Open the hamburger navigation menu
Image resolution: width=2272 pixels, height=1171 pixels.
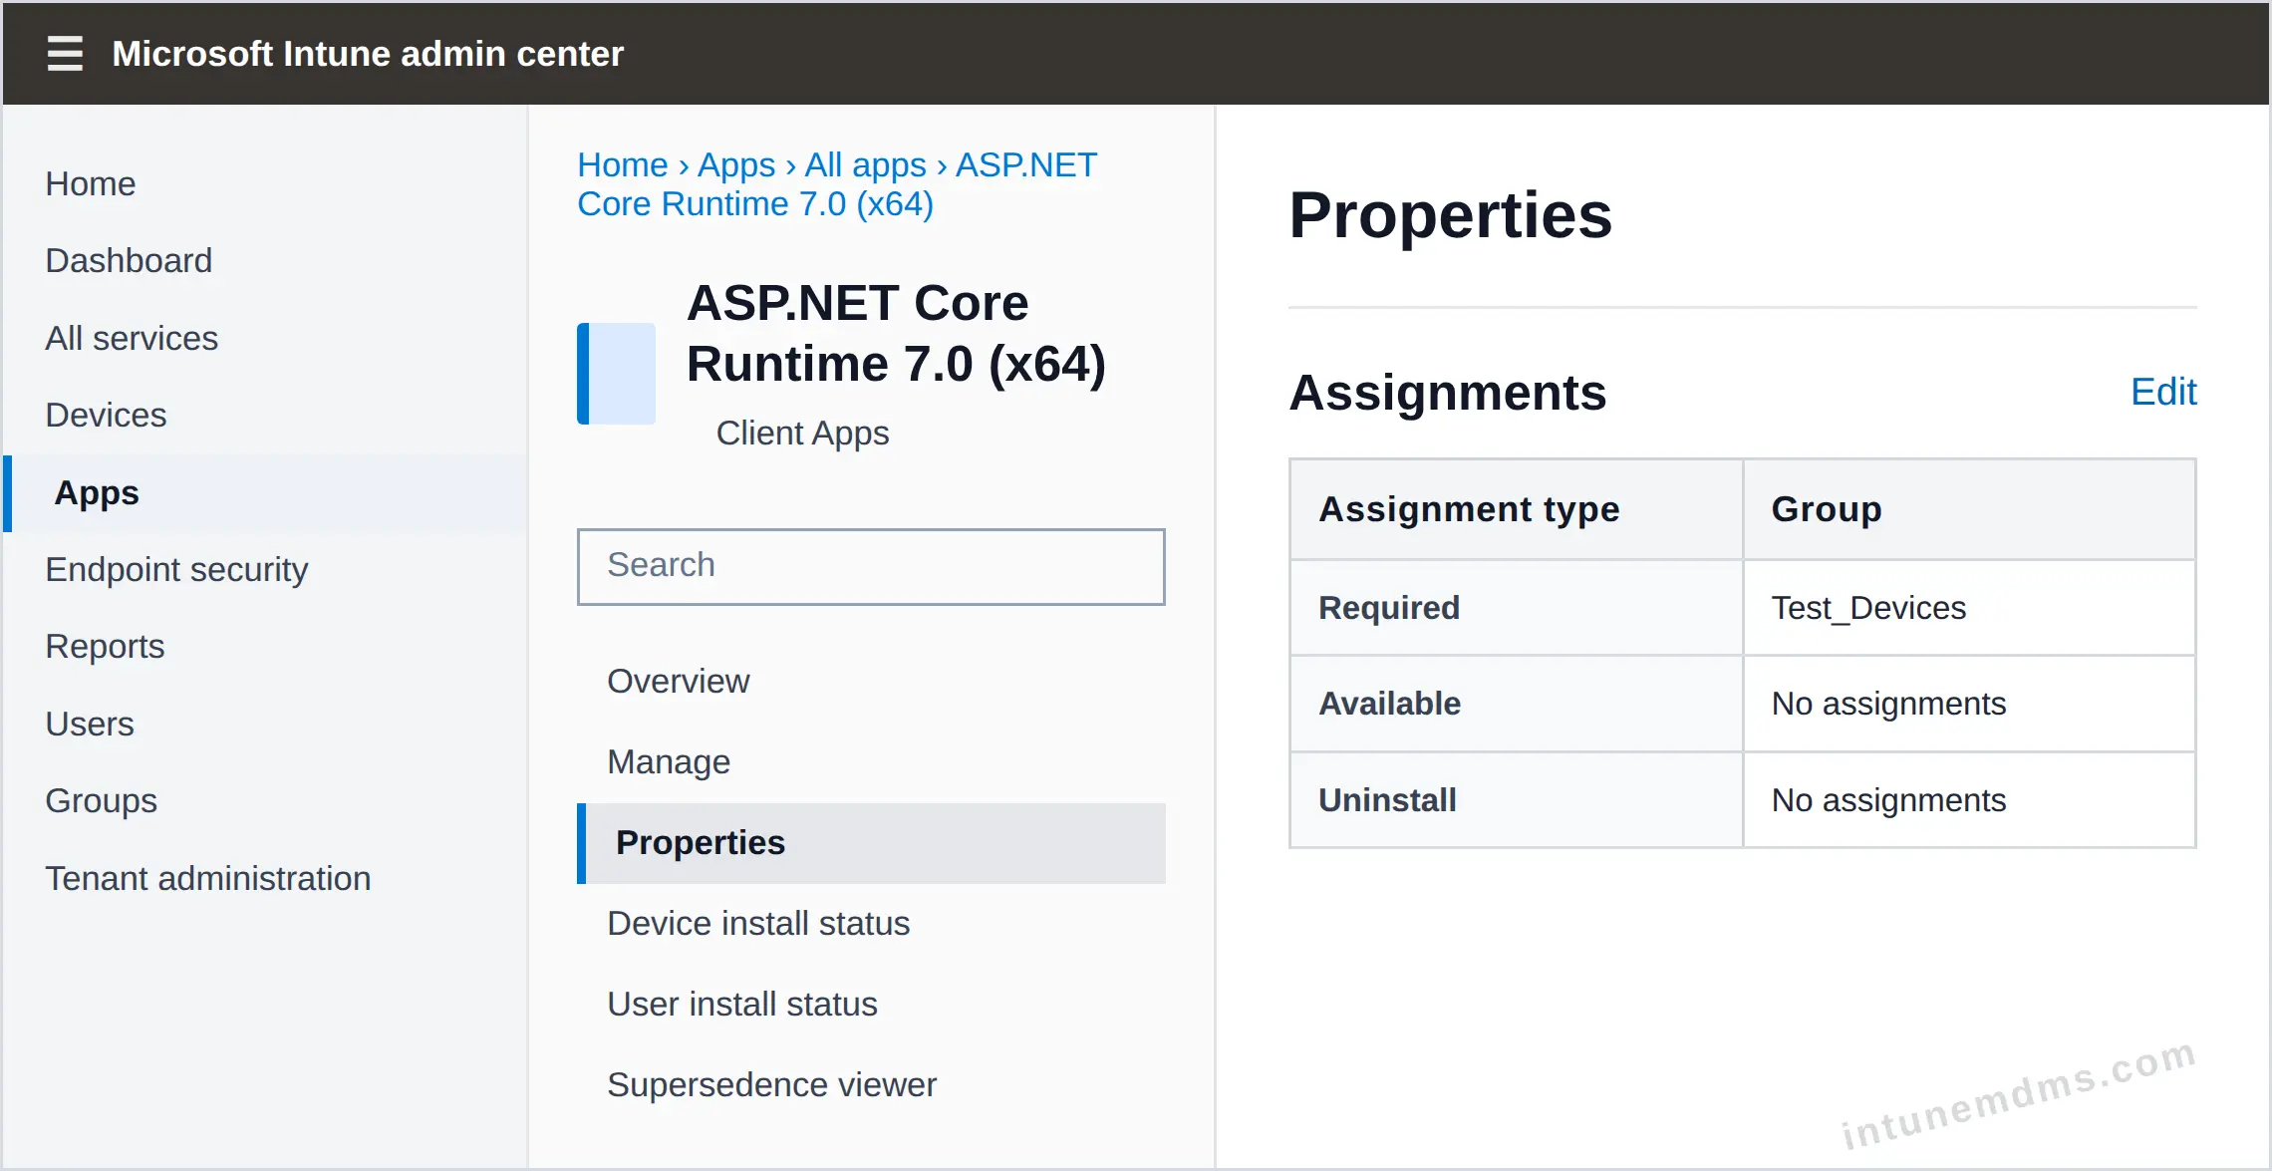click(65, 53)
